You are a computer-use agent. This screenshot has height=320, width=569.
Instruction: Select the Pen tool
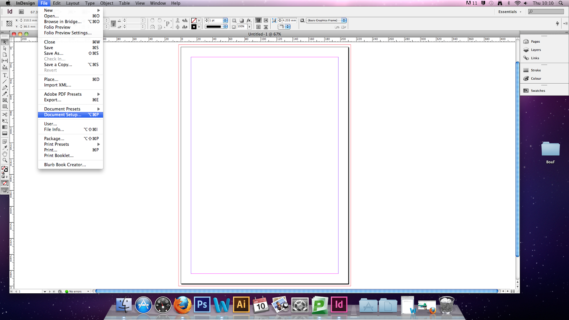[5, 87]
